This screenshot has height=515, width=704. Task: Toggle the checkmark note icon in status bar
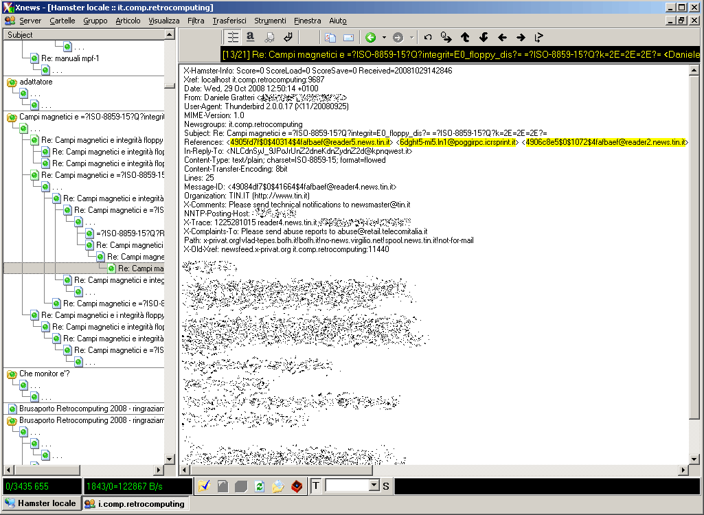204,486
